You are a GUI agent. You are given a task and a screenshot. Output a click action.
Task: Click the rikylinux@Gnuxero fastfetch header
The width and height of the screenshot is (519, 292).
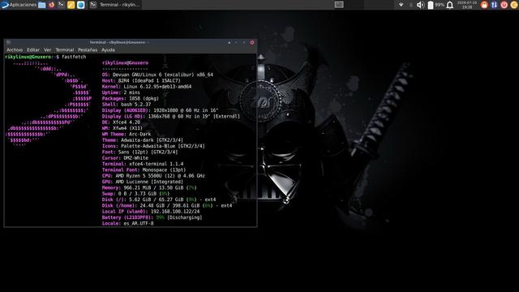click(x=125, y=63)
